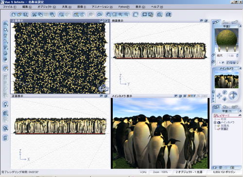The image size is (243, 177).
Task: Click the Save disk icon in toolbar
Action: pos(25,15)
